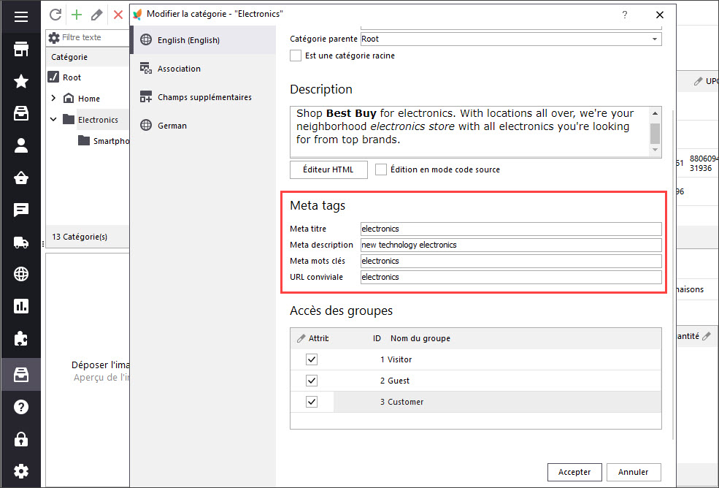This screenshot has width=719, height=488.
Task: Click in the URL conviviale field
Action: (511, 277)
